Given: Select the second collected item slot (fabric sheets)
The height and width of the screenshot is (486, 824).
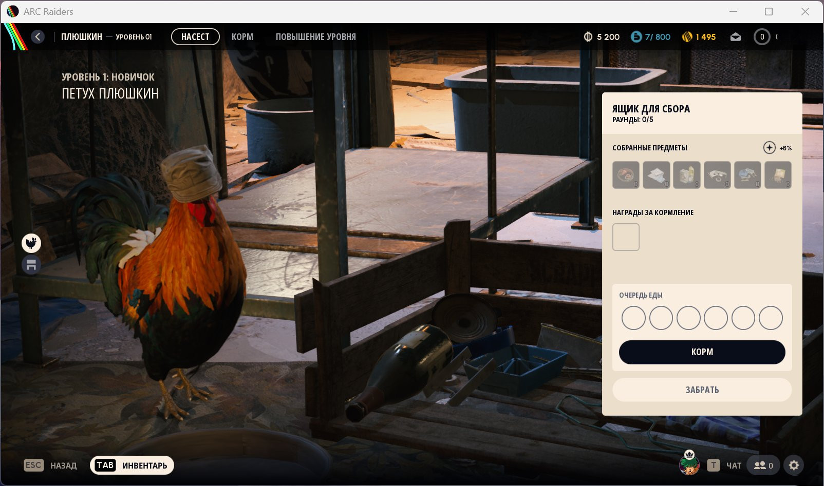Looking at the screenshot, I should (x=657, y=175).
